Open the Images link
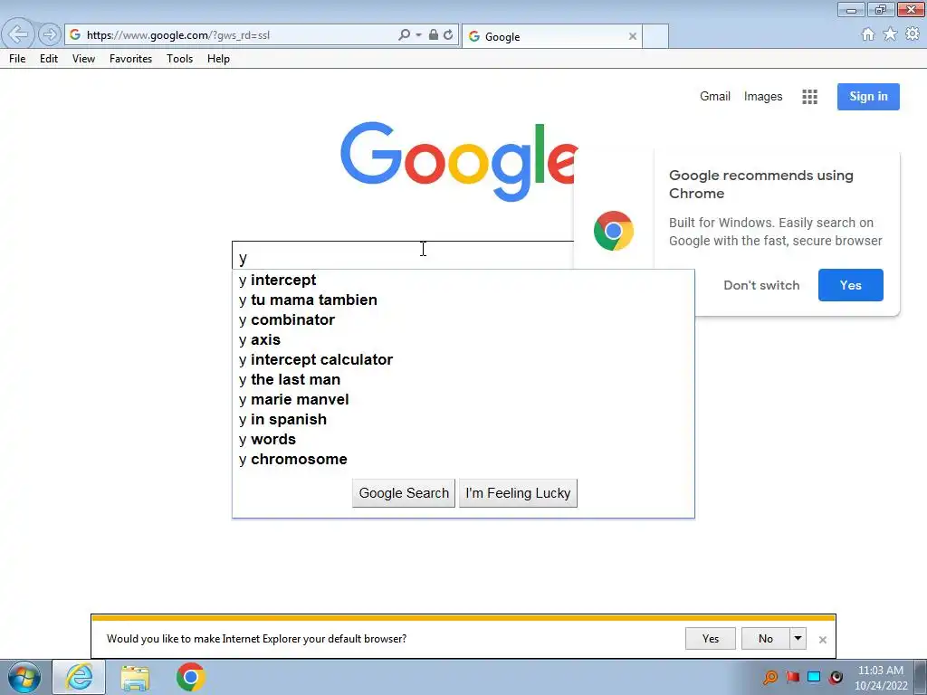Image resolution: width=927 pixels, height=695 pixels. 762,96
